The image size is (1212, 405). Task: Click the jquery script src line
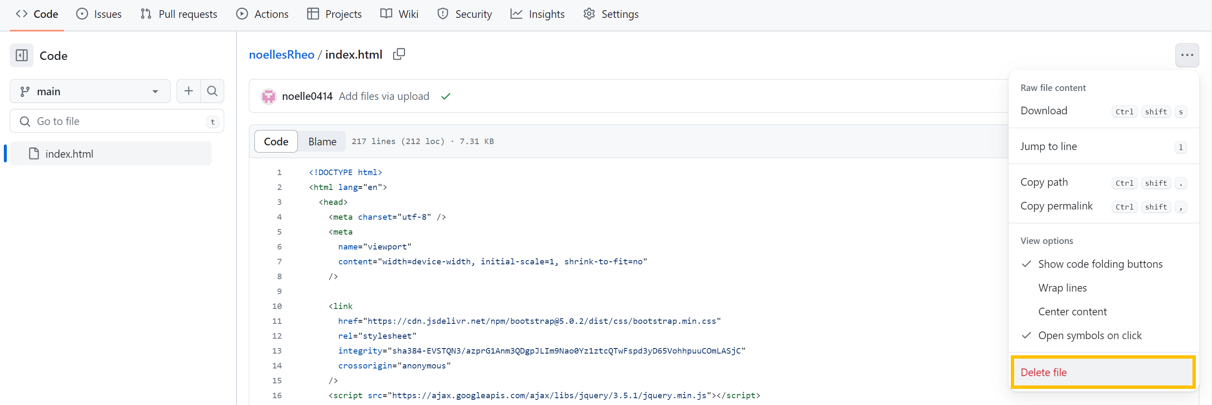[x=544, y=396]
